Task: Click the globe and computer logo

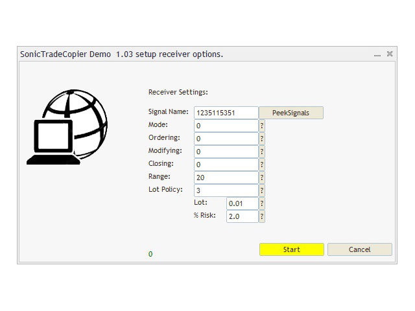Action: pos(67,127)
